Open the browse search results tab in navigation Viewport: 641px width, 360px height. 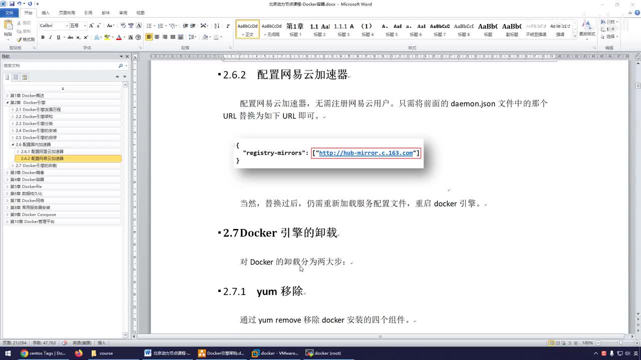[25, 77]
